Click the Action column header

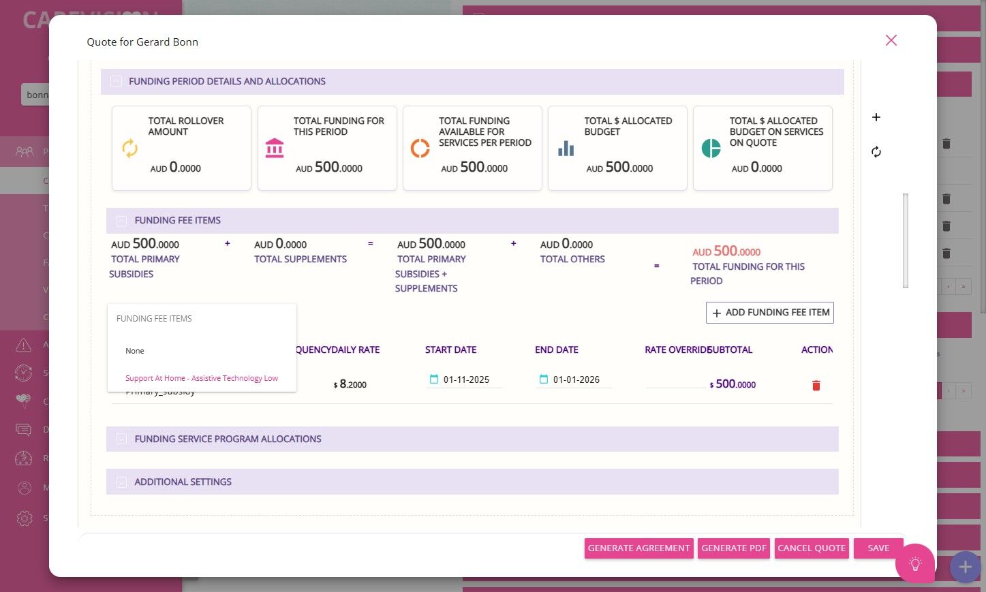[x=817, y=350]
